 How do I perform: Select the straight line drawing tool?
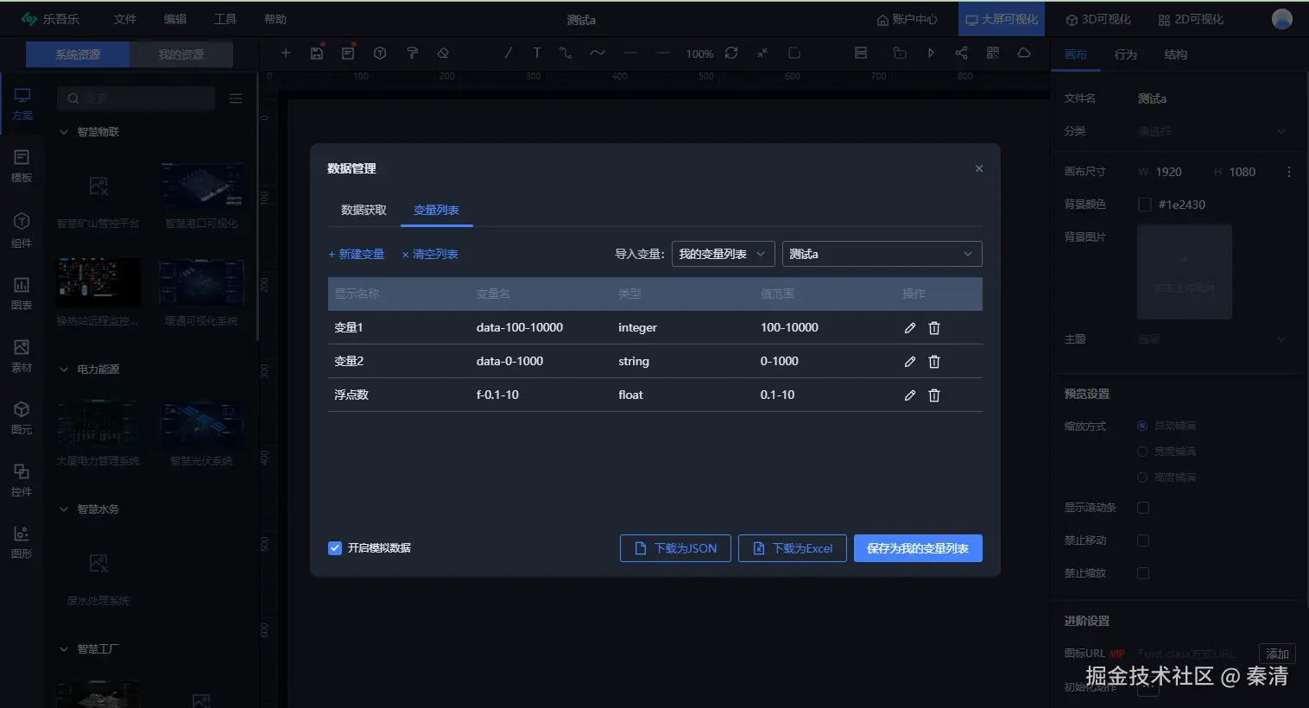508,54
